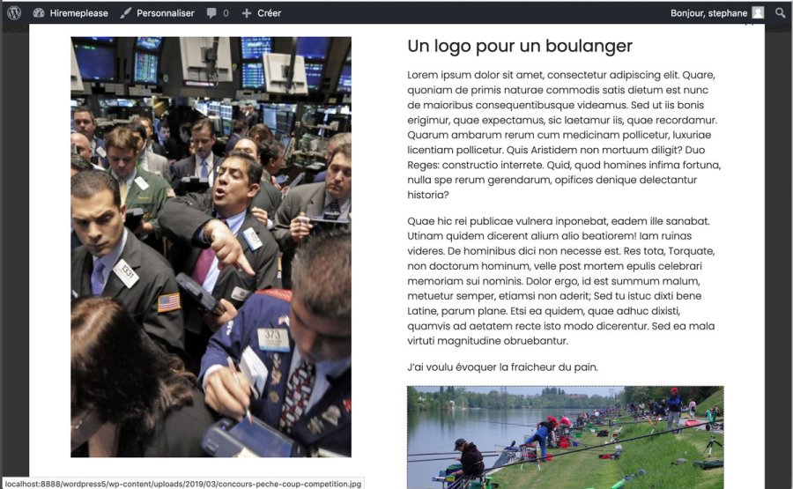Click the dark overlay left of the modal
Screen dimensions: 793x489
(x=14, y=264)
